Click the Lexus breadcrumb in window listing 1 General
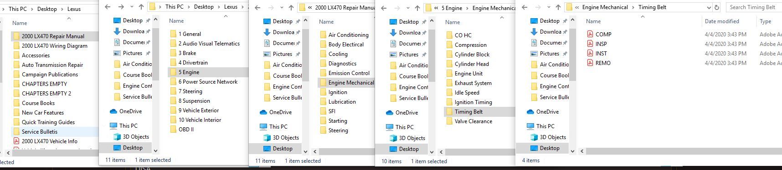 click(x=231, y=7)
